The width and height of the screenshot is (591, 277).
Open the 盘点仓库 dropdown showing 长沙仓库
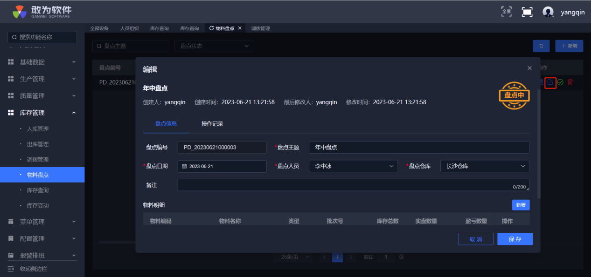[x=485, y=166]
